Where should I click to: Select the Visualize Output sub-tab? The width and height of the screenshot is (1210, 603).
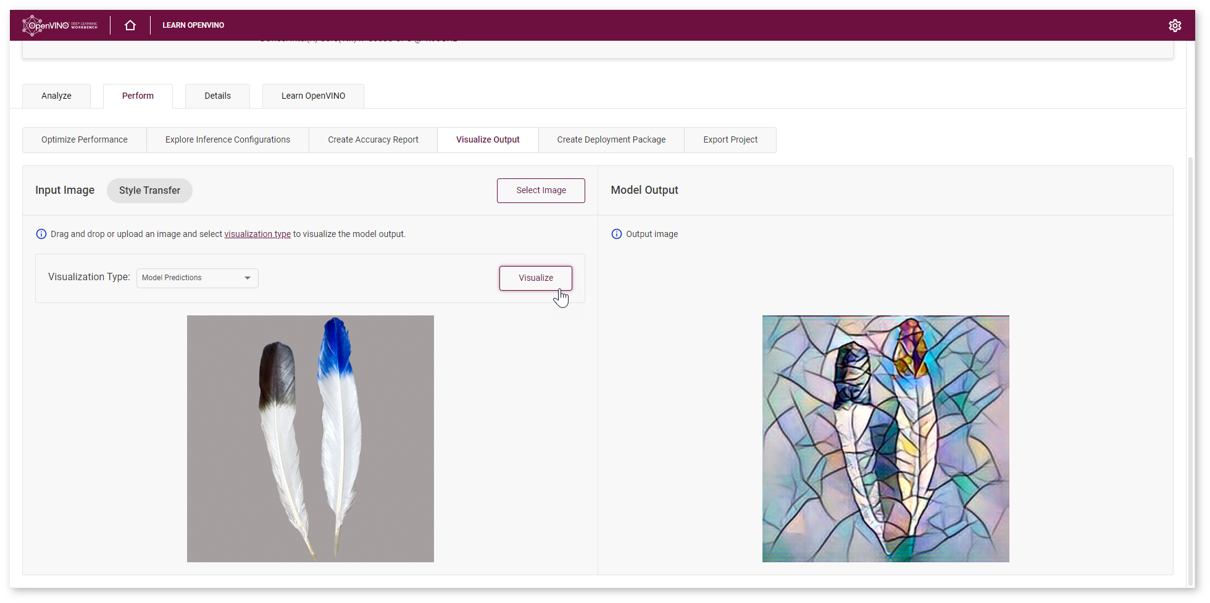[488, 139]
